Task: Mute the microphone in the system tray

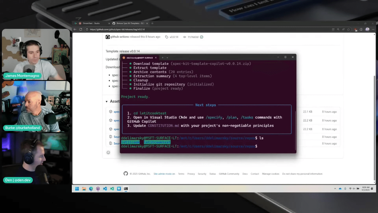Action: click(345, 188)
